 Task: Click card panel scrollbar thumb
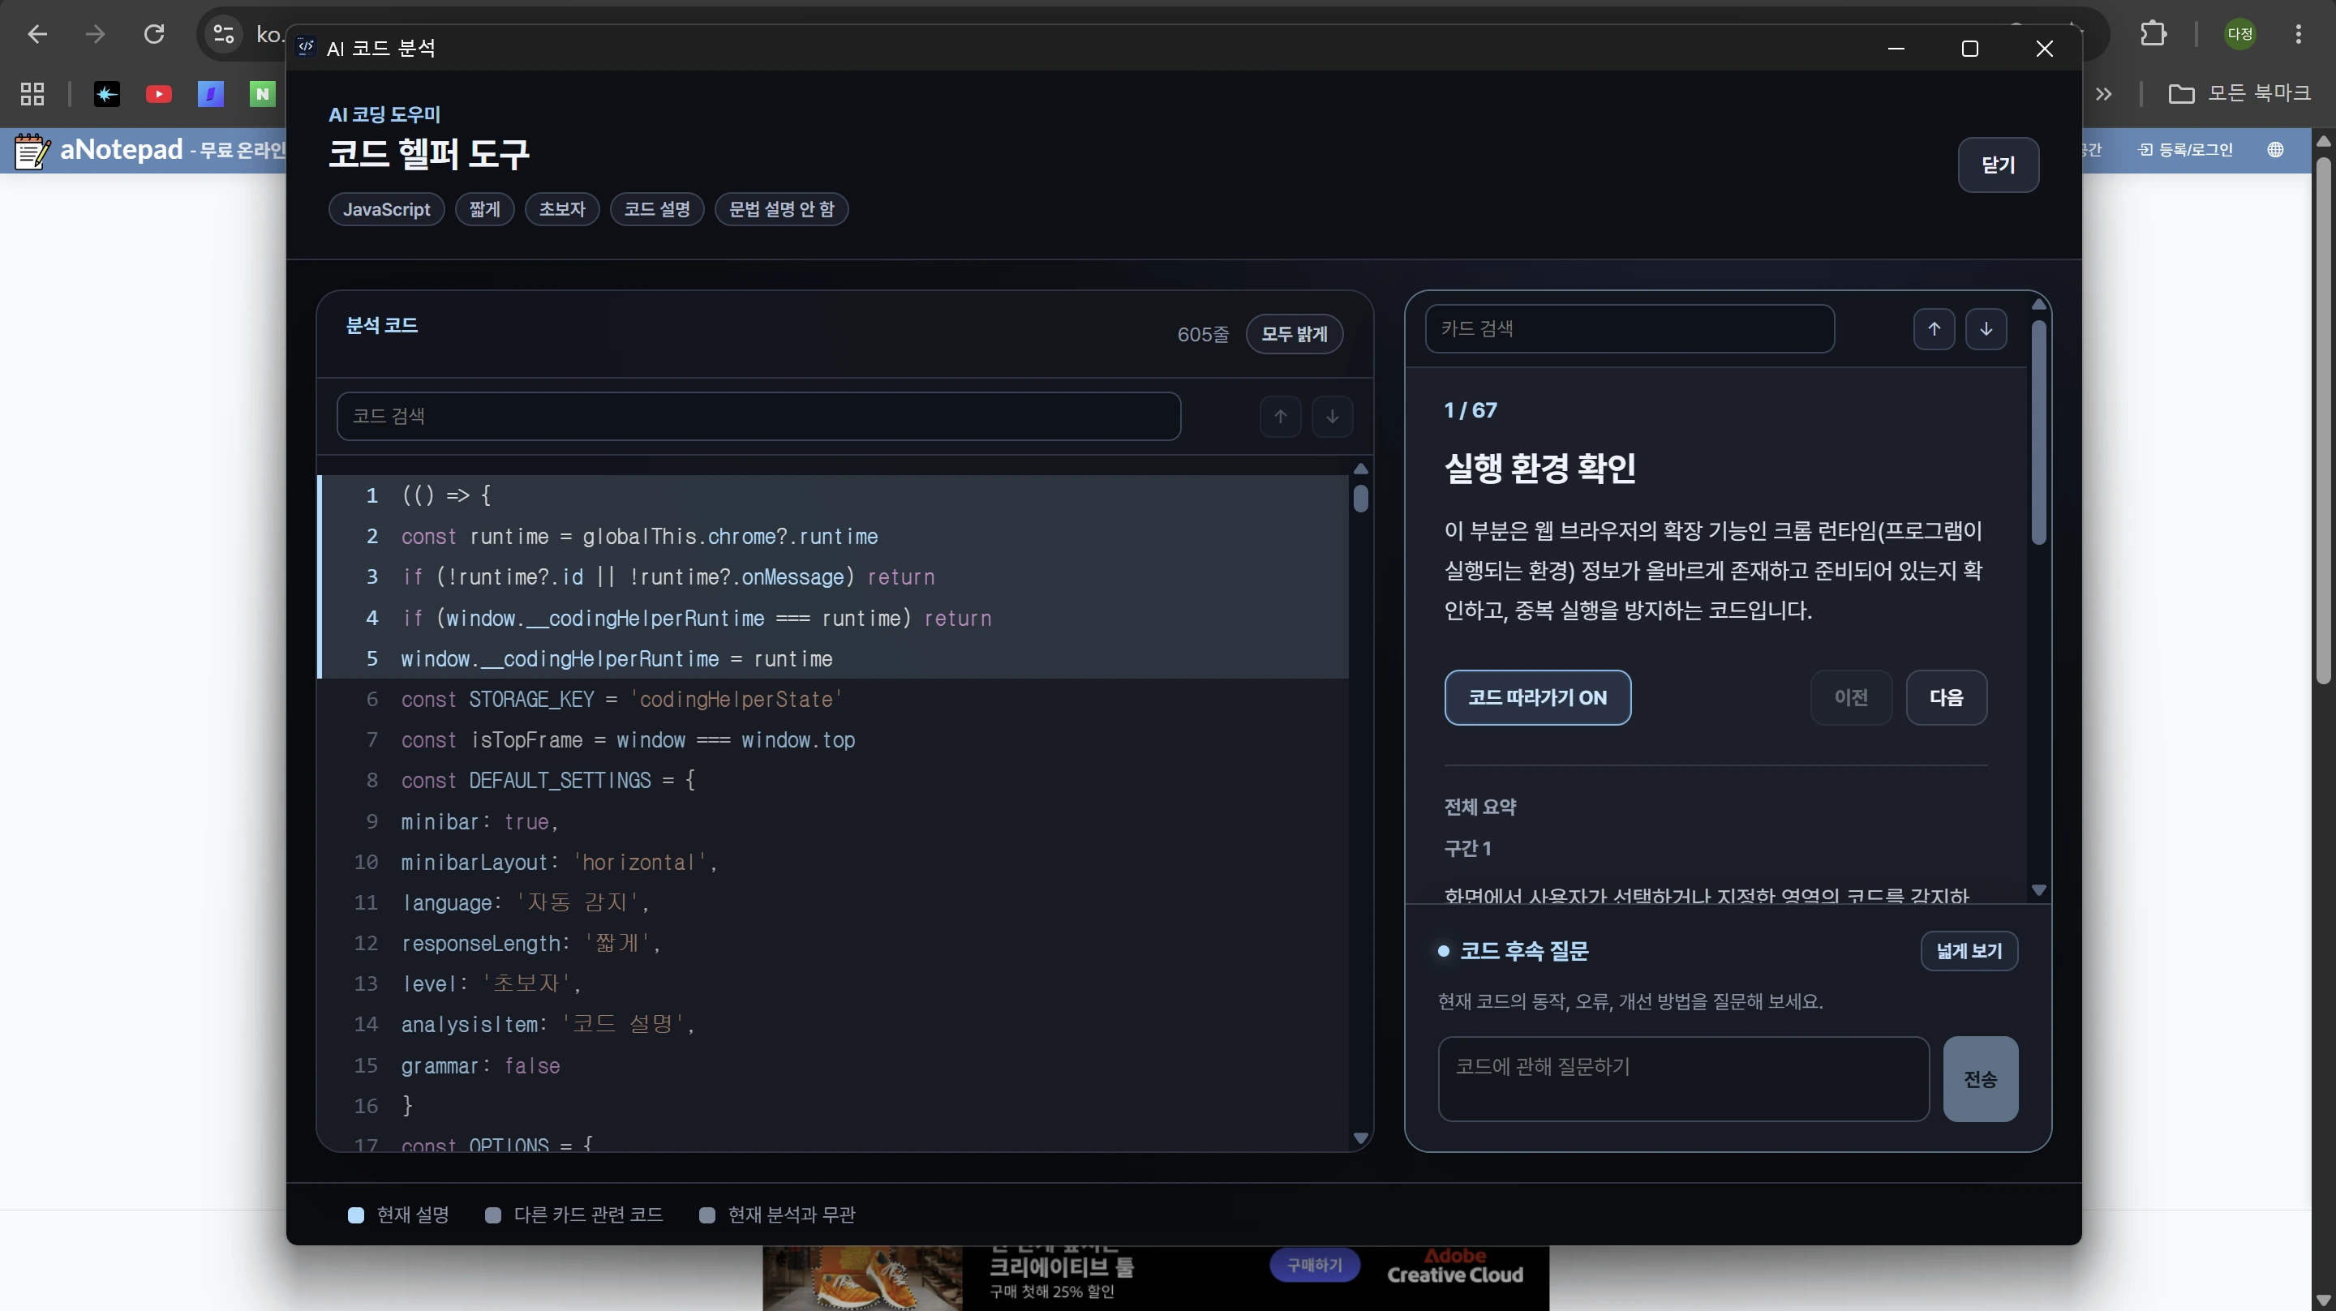coord(2038,432)
